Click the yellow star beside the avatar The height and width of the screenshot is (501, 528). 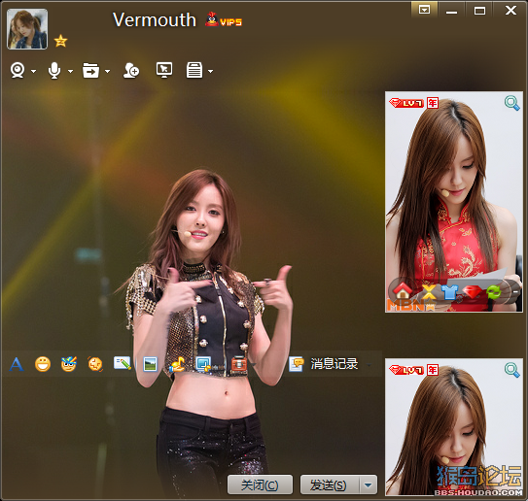(60, 41)
